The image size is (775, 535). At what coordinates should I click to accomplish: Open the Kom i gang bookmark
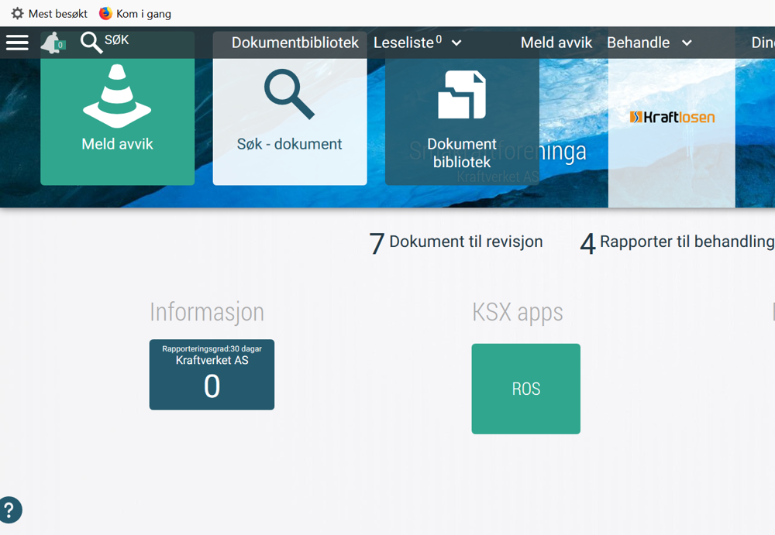pos(136,13)
